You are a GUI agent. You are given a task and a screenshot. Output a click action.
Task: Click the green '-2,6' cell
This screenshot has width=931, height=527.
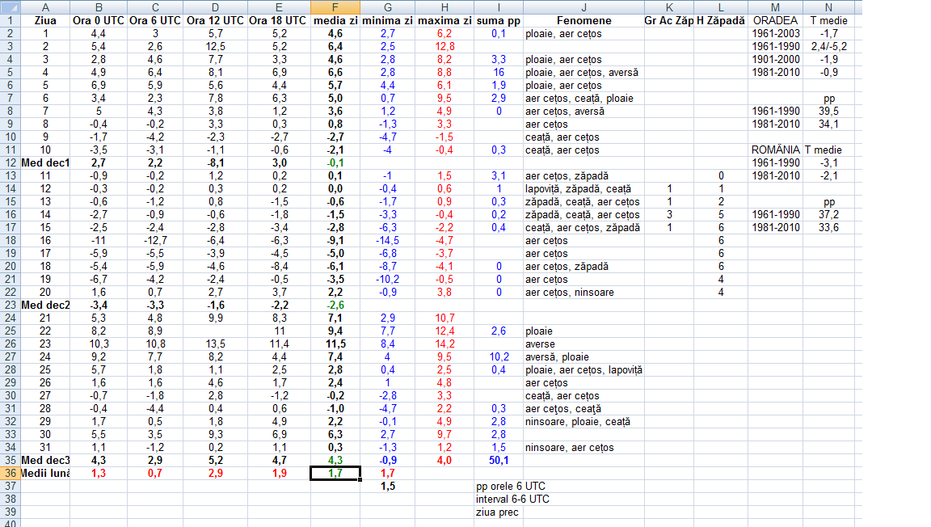click(x=335, y=306)
